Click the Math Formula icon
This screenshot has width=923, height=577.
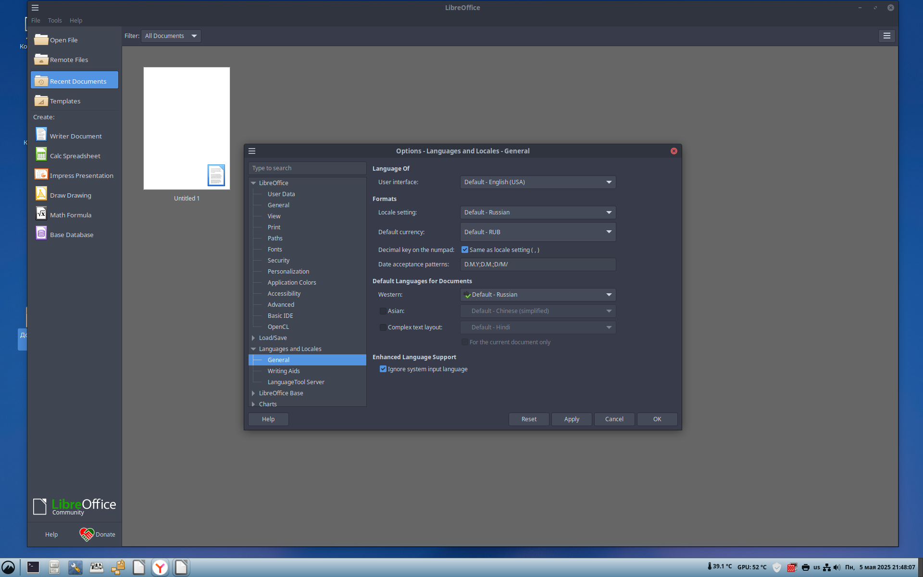pos(41,214)
